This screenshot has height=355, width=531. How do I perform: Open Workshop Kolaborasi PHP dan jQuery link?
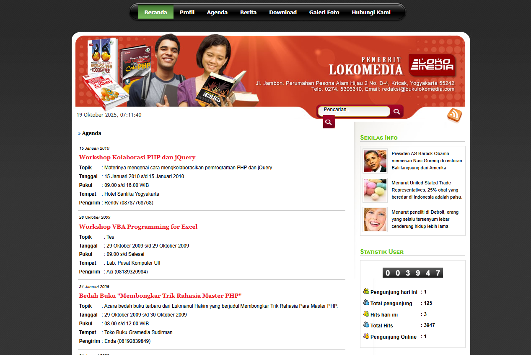137,157
